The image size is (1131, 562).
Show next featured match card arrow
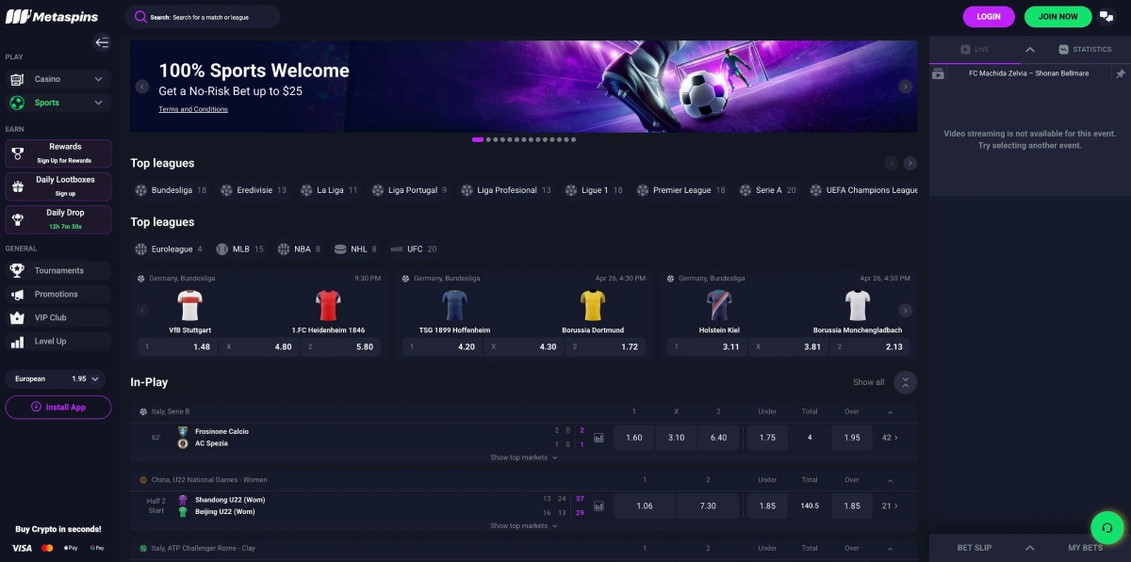pyautogui.click(x=906, y=311)
